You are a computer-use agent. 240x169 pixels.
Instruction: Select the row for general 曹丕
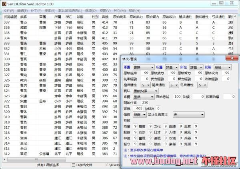[24, 22]
